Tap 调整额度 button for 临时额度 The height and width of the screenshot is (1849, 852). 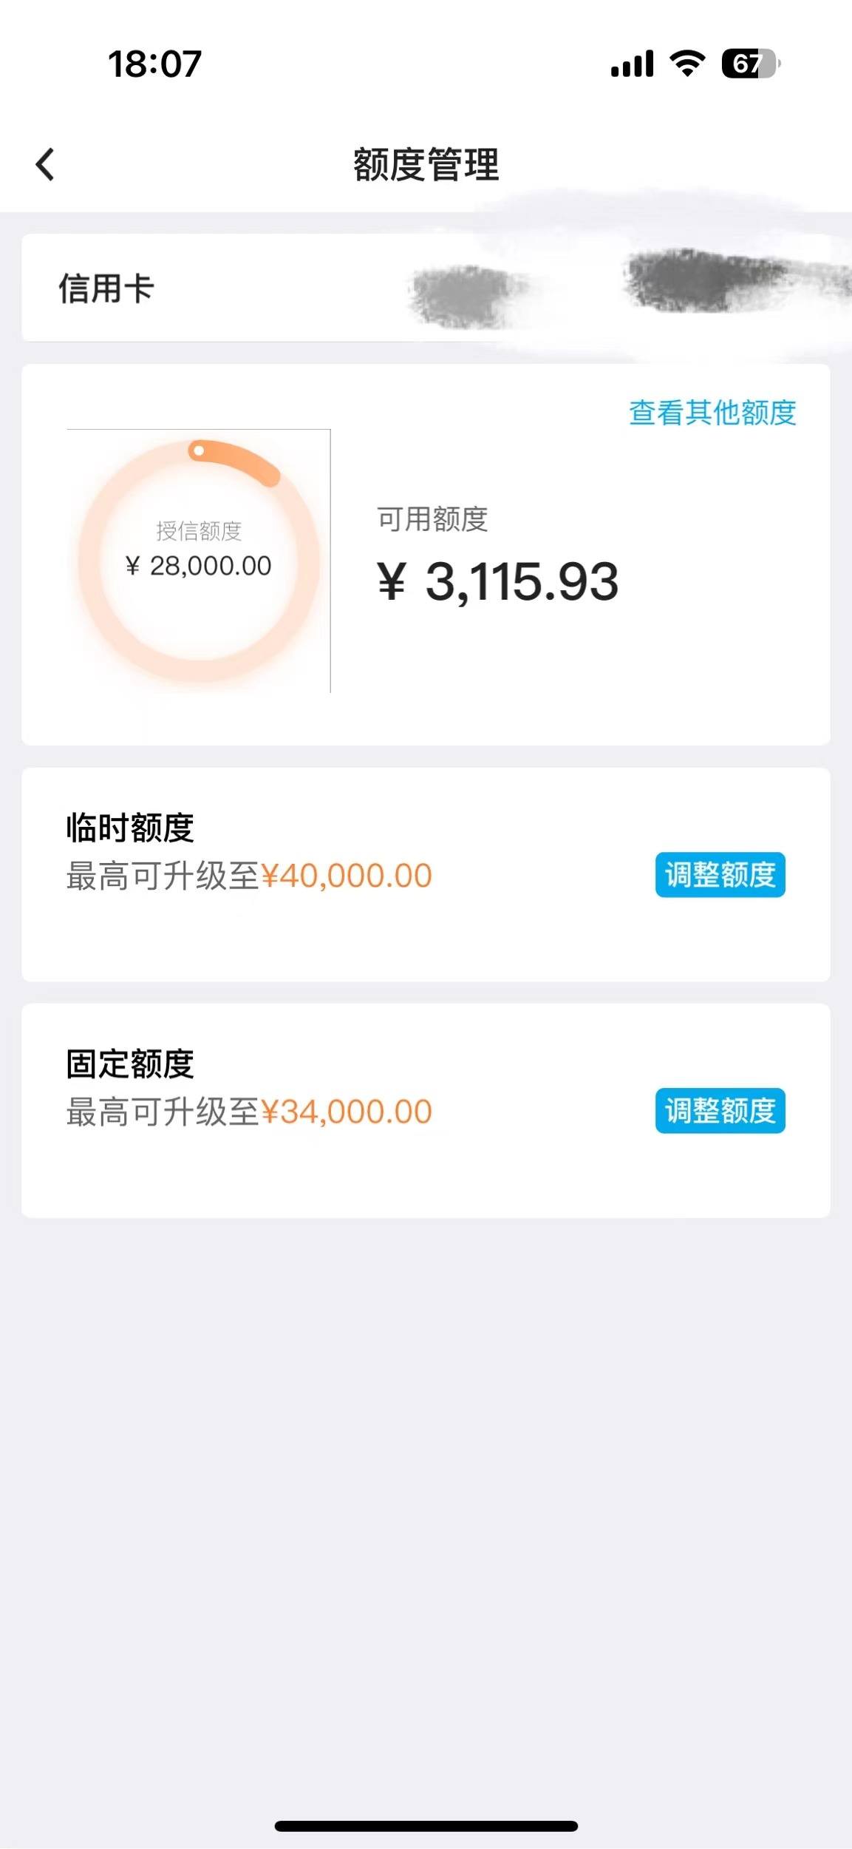720,875
